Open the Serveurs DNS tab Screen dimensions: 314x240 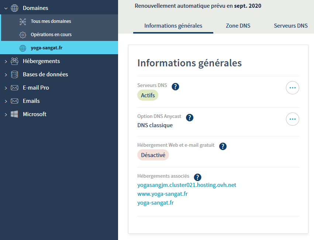tap(291, 26)
